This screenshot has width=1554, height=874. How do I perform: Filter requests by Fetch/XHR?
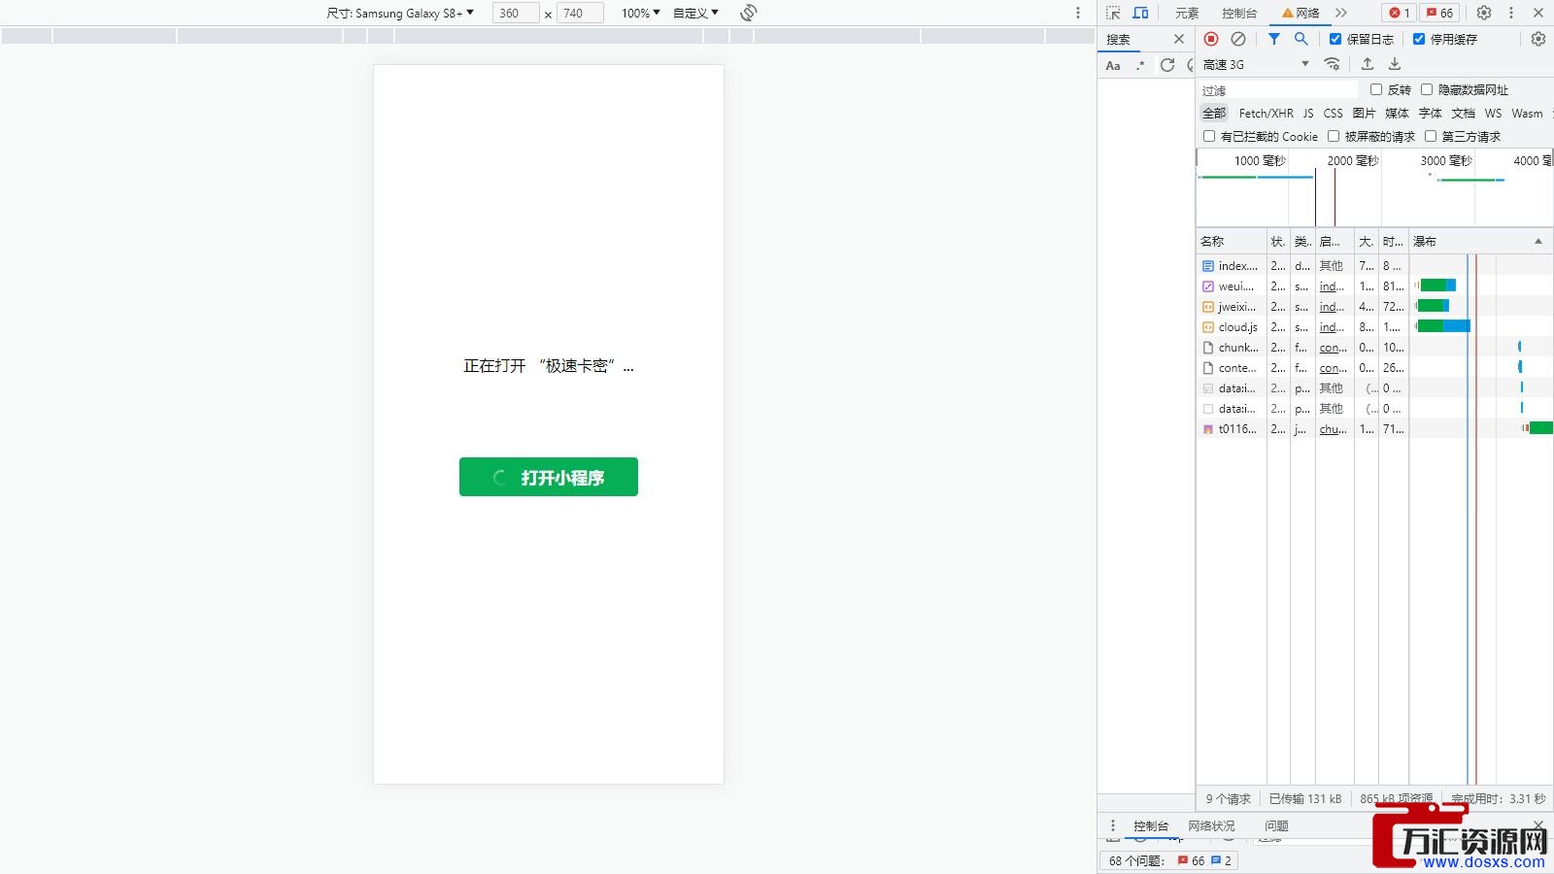pyautogui.click(x=1266, y=113)
